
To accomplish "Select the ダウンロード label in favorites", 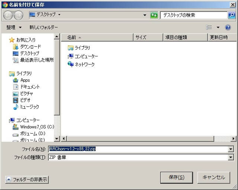I will 30,47.
